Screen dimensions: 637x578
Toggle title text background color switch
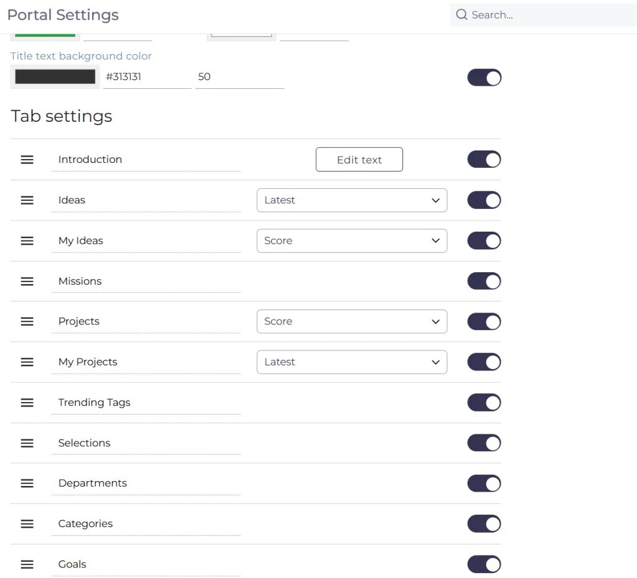(x=484, y=78)
